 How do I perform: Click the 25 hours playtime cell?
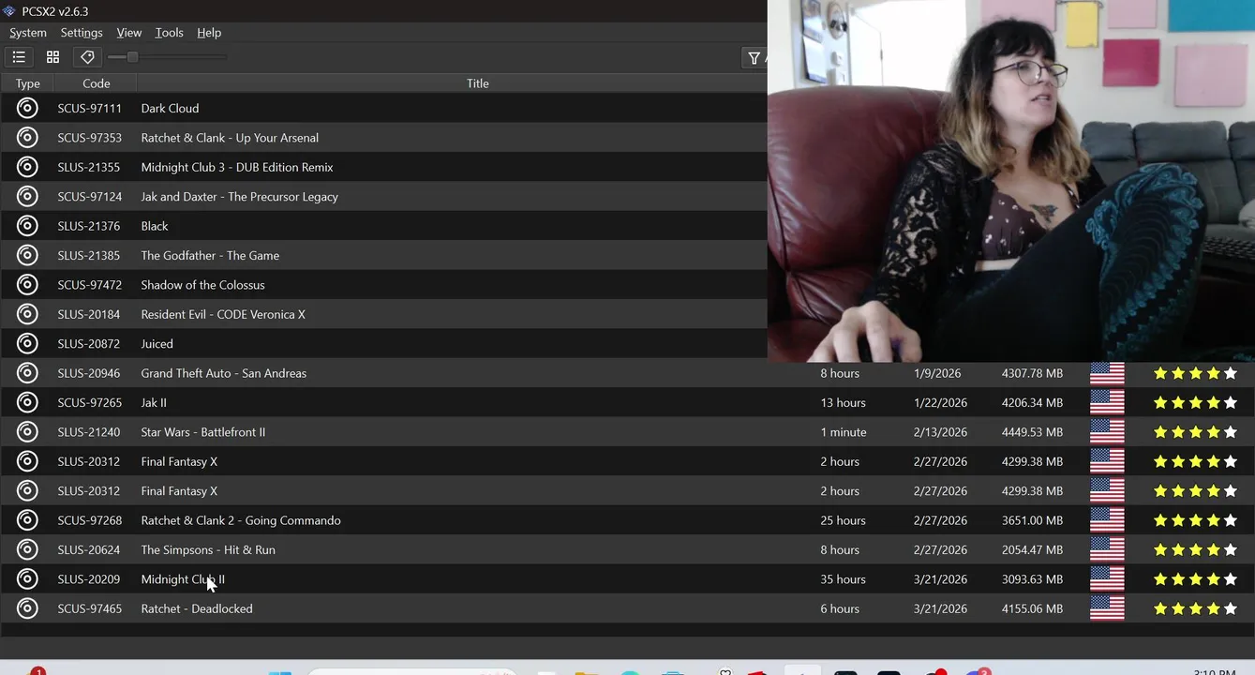click(844, 520)
